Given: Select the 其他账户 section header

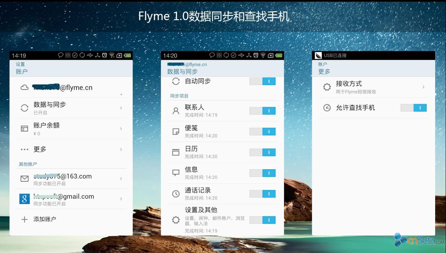Looking at the screenshot, I should coord(28,164).
